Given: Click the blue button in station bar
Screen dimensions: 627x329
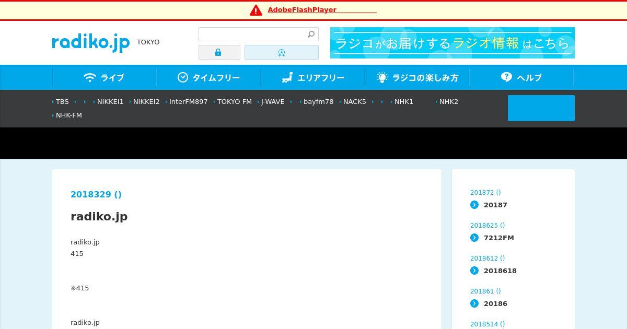Looking at the screenshot, I should (541, 108).
